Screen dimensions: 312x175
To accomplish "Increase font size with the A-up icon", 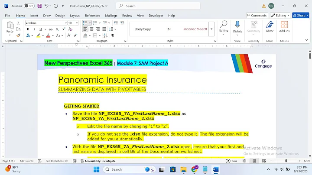I will click(x=69, y=36).
